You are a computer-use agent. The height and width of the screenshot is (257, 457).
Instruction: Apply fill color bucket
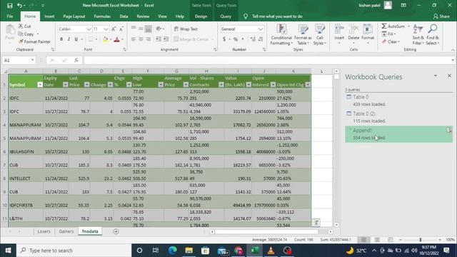[105, 39]
